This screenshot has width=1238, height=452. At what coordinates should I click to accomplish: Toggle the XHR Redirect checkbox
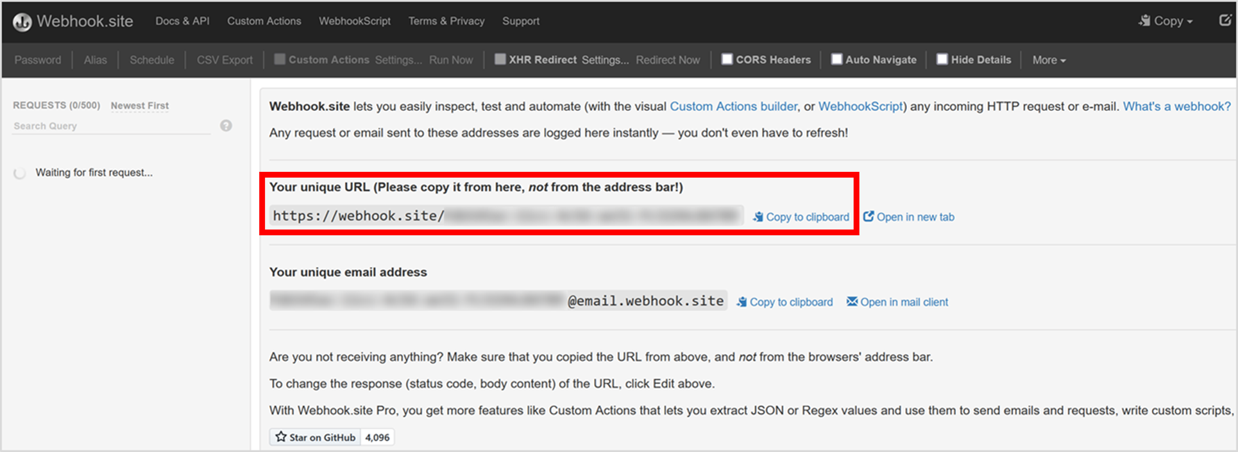(x=500, y=59)
